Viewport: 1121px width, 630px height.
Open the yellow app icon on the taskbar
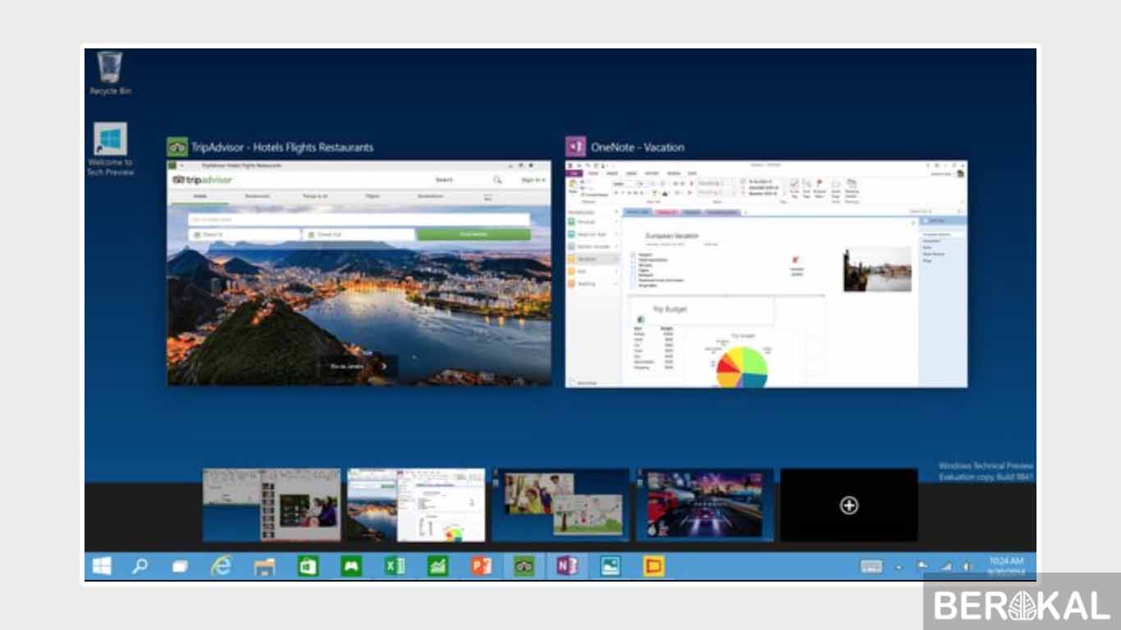click(x=654, y=566)
